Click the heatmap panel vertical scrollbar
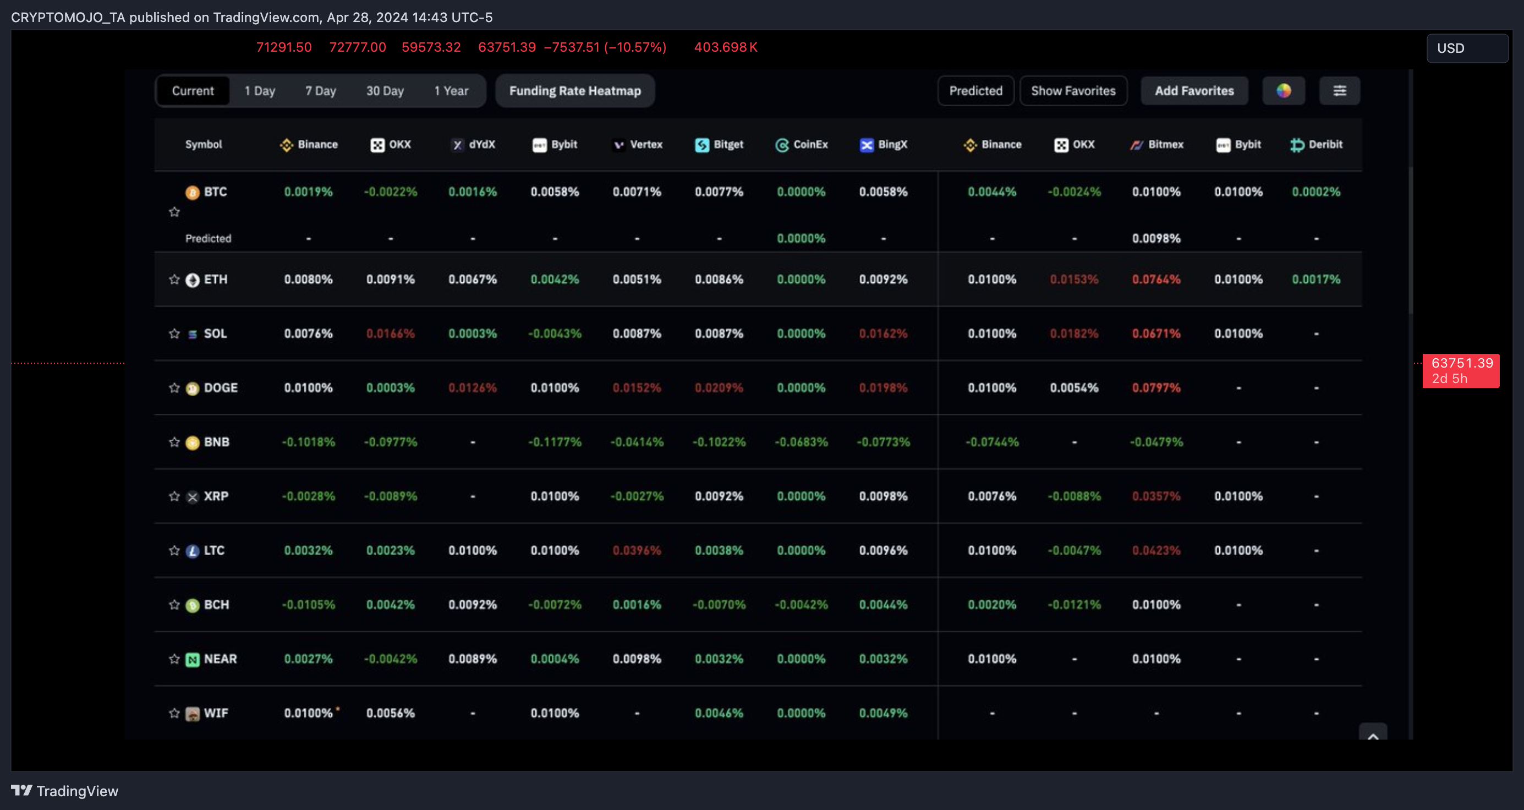This screenshot has height=810, width=1524. [x=1411, y=239]
